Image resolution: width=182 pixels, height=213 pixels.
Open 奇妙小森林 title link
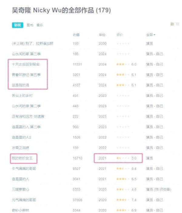pyautogui.click(x=20, y=210)
